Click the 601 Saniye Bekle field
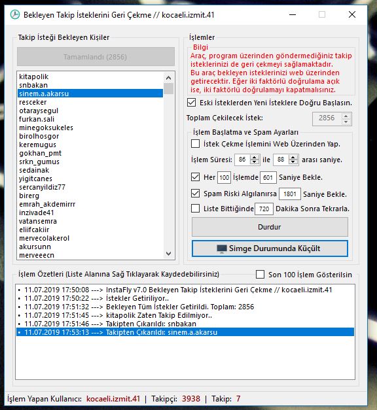 click(268, 178)
